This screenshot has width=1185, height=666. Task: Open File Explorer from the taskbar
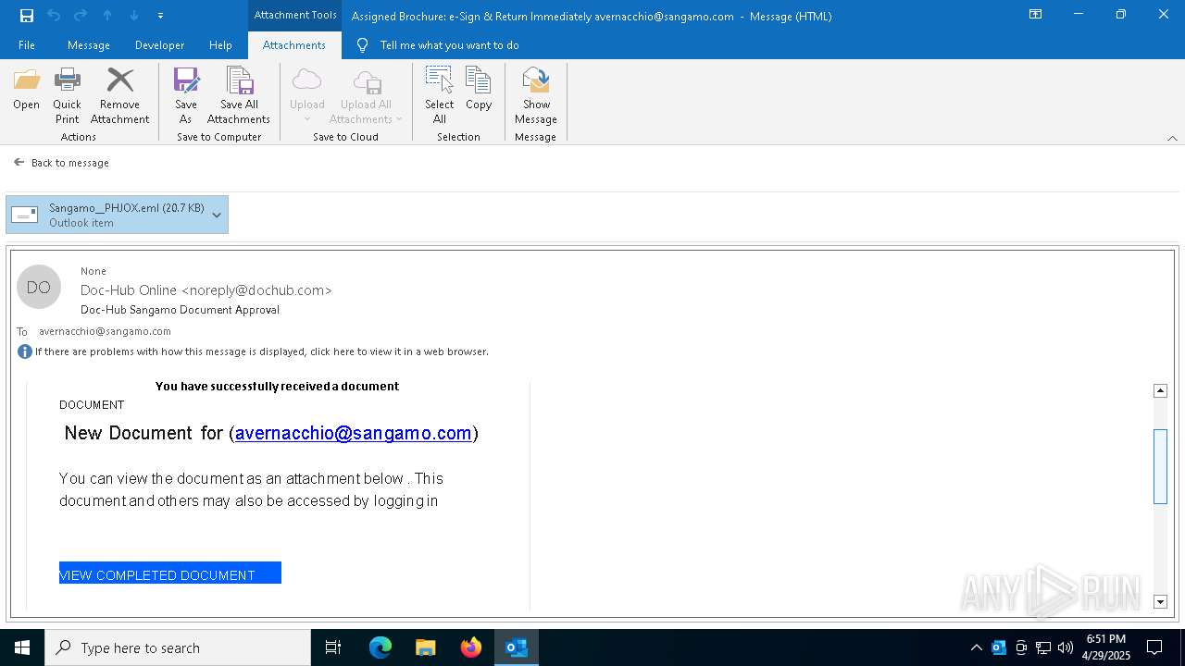(x=426, y=647)
